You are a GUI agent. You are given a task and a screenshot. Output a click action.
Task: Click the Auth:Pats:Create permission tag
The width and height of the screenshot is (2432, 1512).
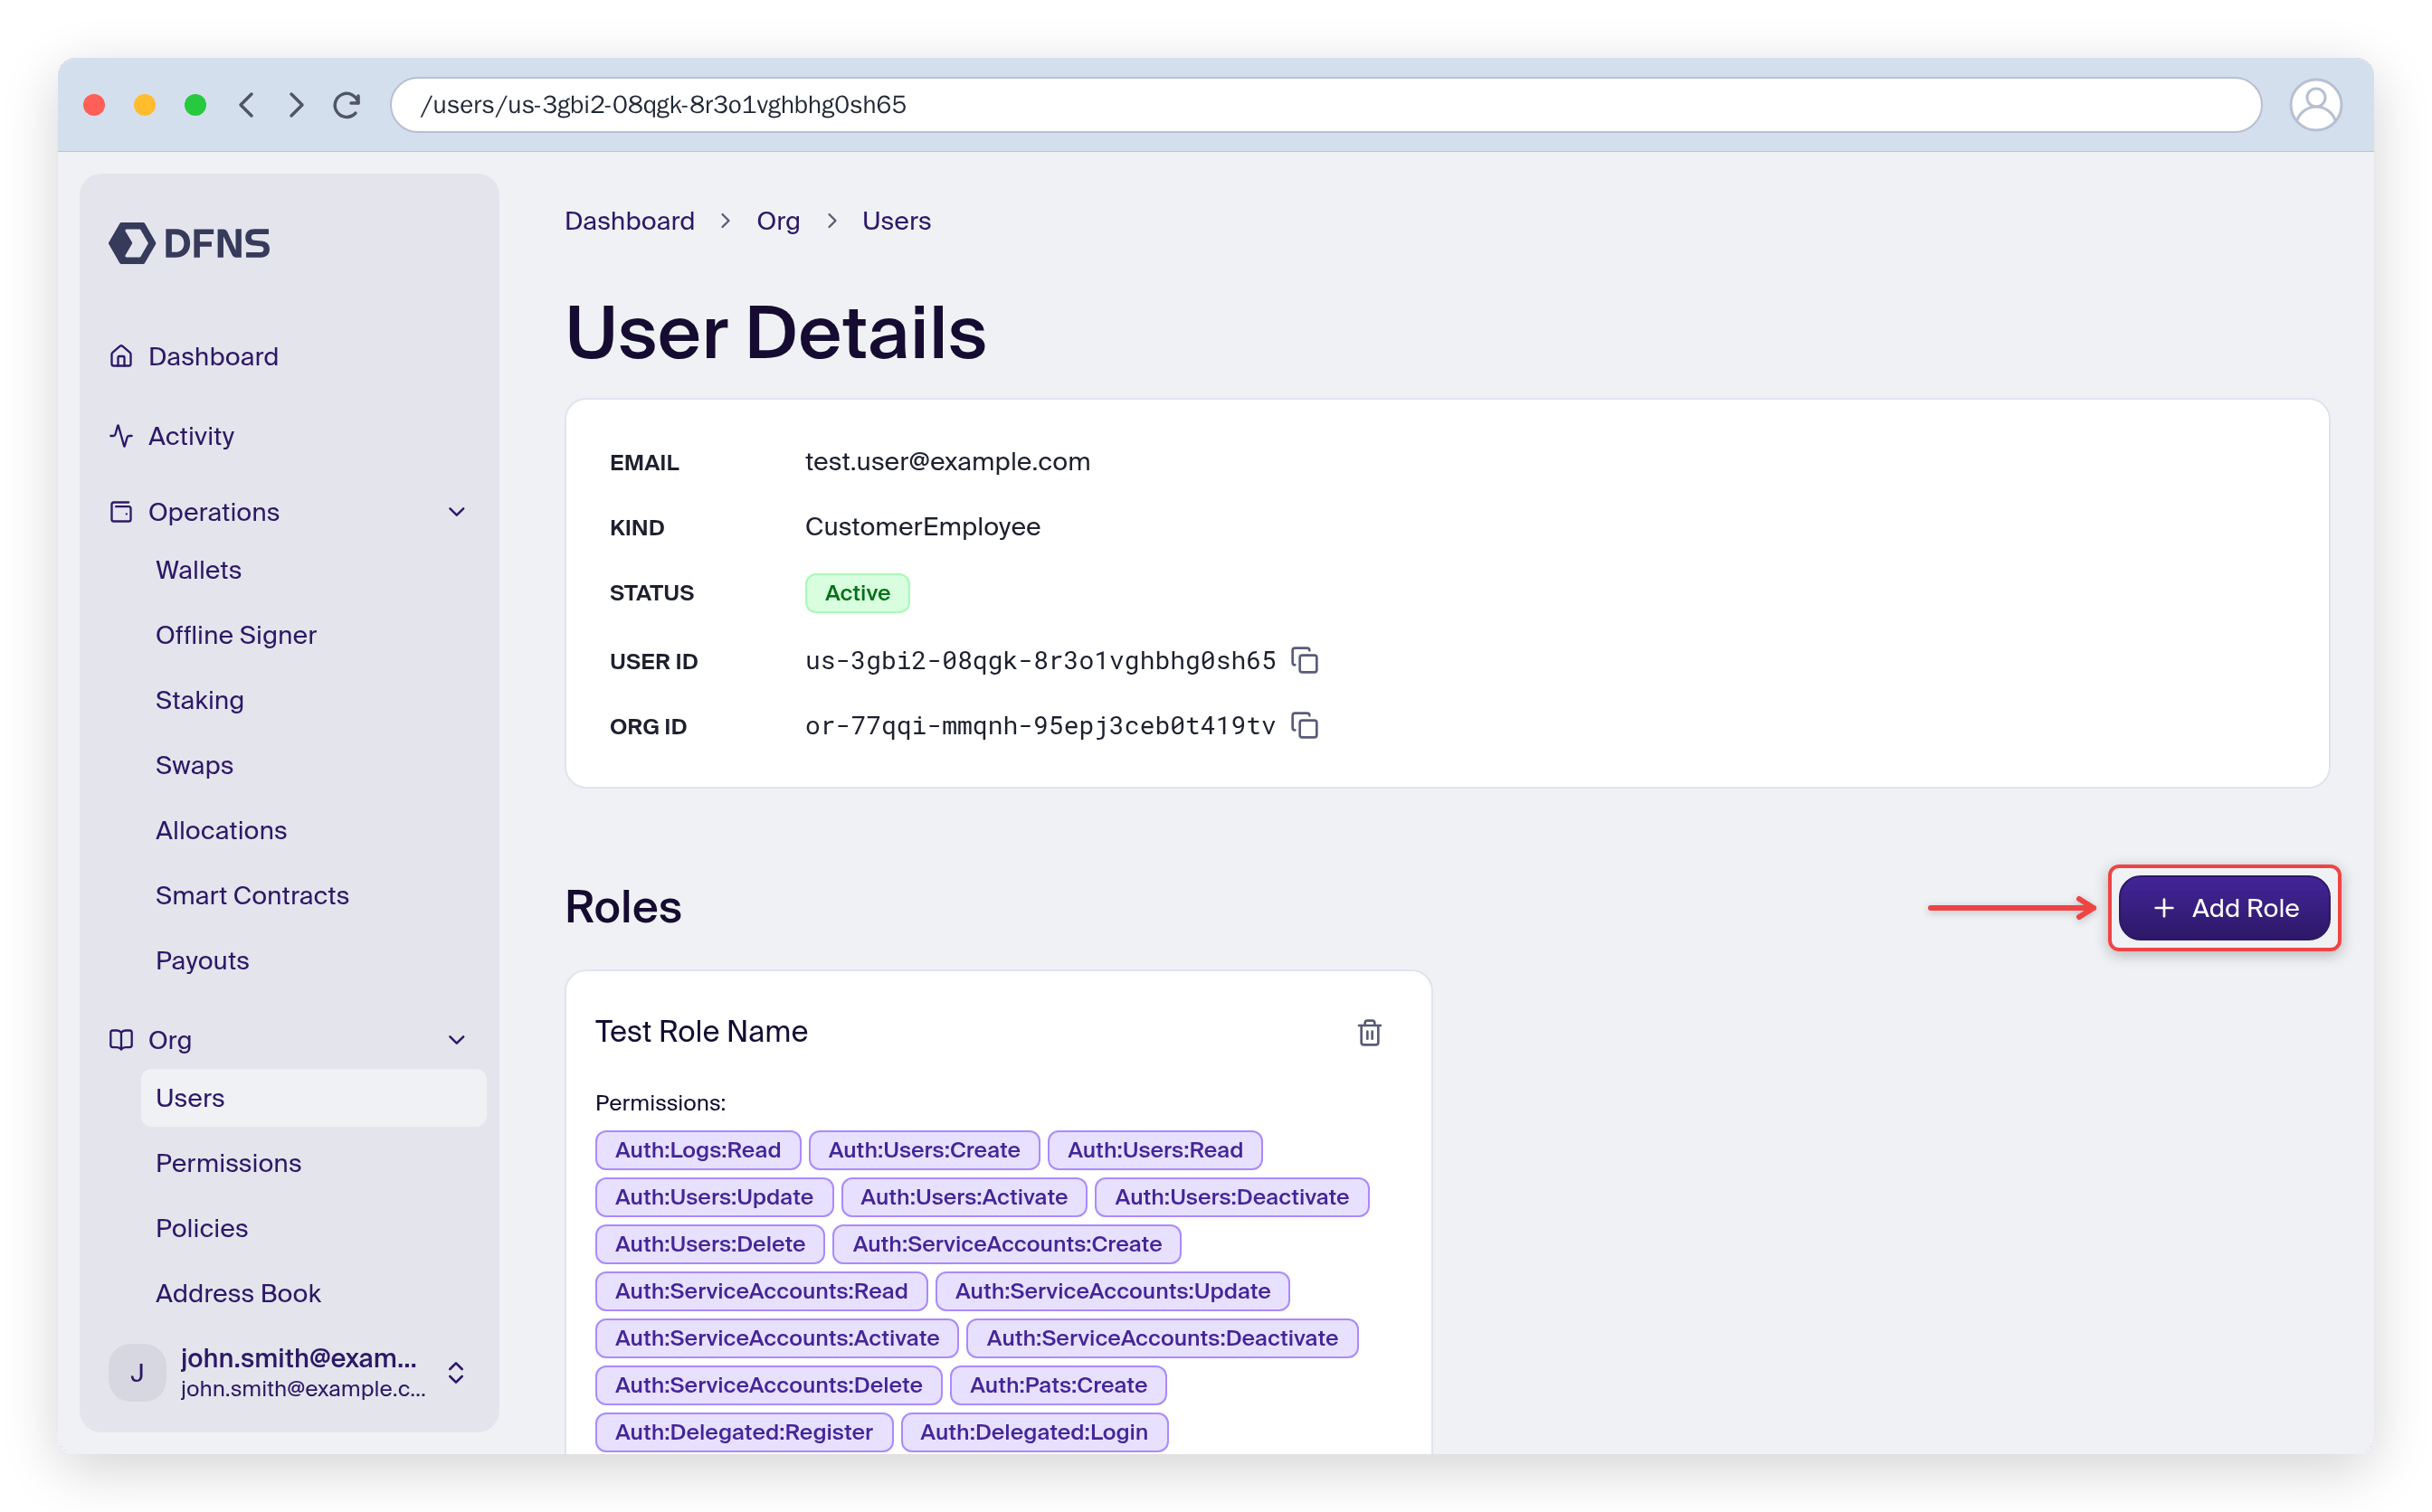point(1059,1385)
